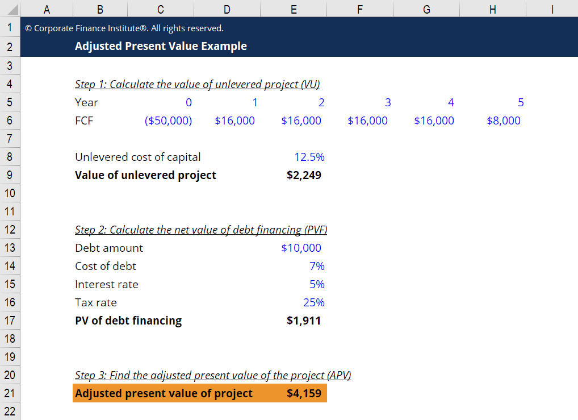Select row 21 header
This screenshot has height=420, width=578.
[x=10, y=393]
